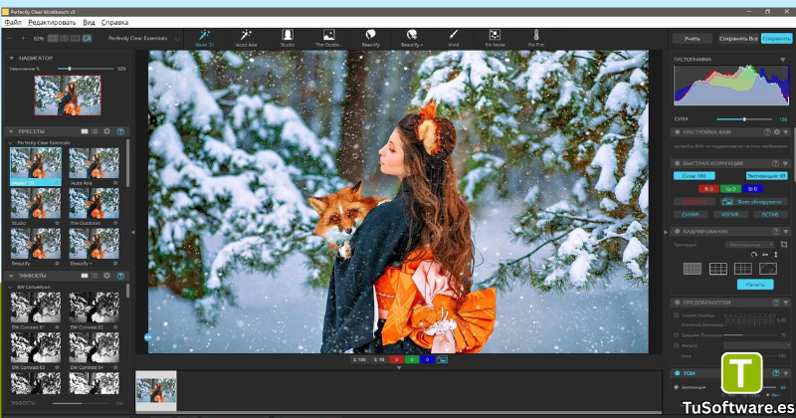Apply the iAuto Asia wand preset

246,38
